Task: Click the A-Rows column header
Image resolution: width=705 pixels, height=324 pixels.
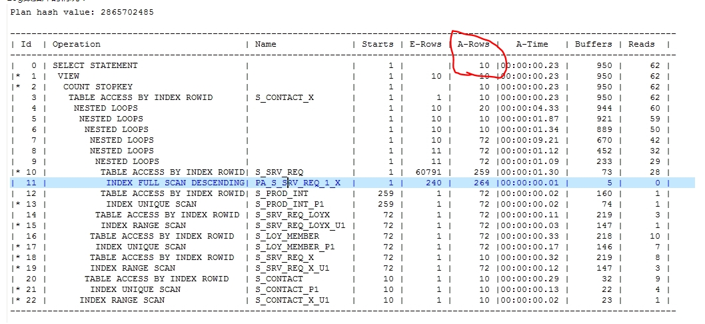Action: (474, 44)
